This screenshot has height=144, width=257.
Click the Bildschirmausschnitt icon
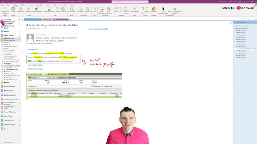point(49,10)
